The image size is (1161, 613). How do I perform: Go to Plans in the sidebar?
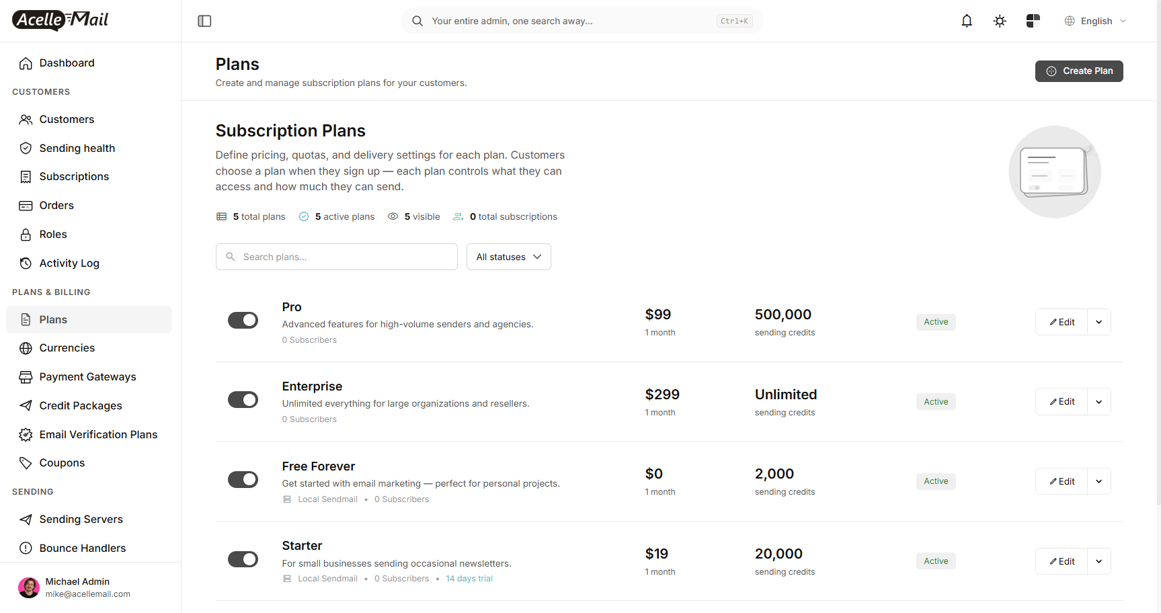pyautogui.click(x=89, y=320)
